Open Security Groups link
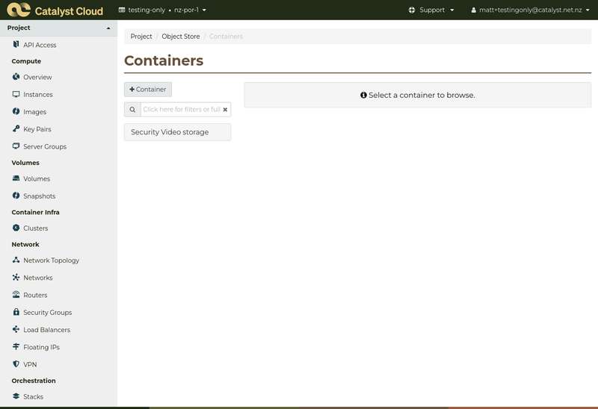 (47, 312)
